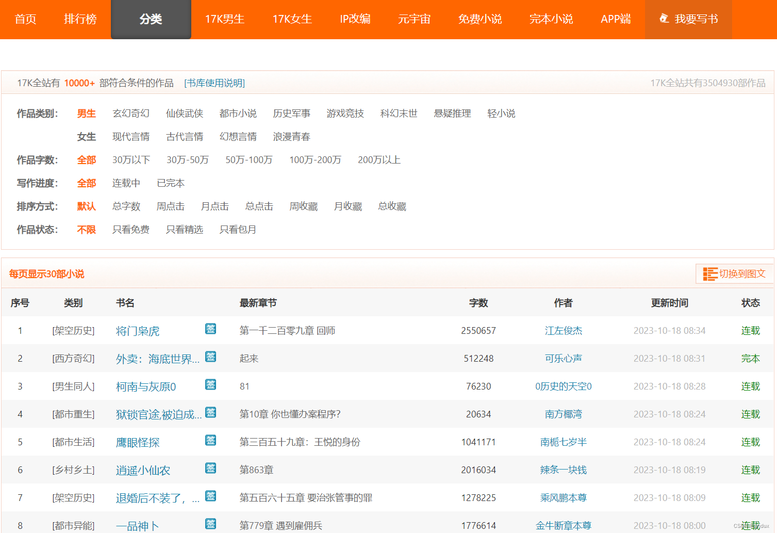
Task: Open the 完本小说 tab
Action: 551,19
